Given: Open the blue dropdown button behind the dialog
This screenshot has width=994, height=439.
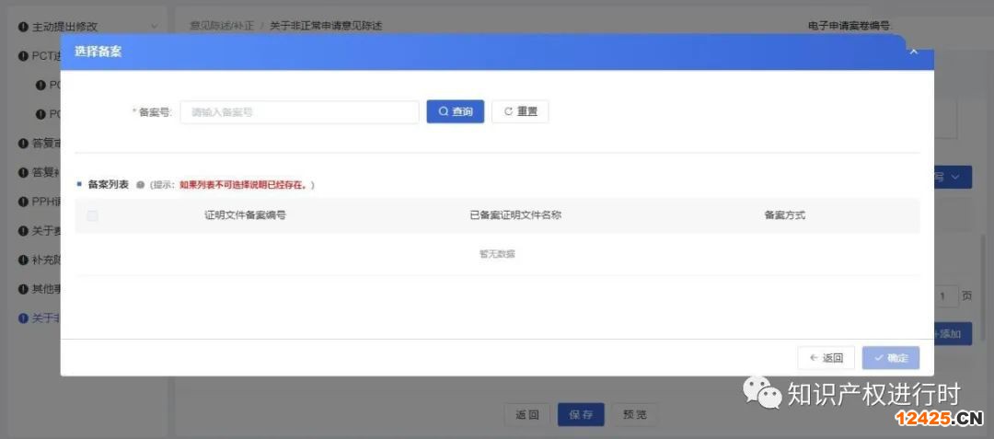Looking at the screenshot, I should (953, 177).
